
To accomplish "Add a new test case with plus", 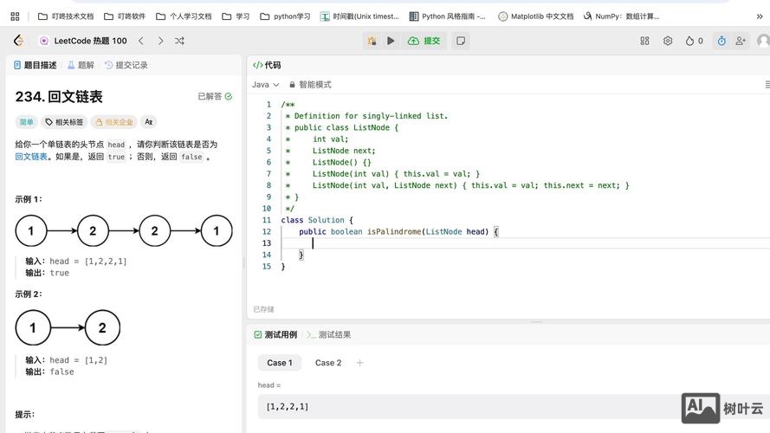I will pos(359,363).
